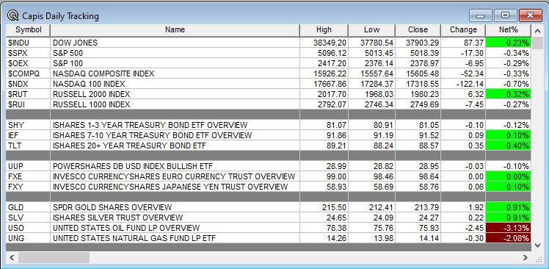The image size is (549, 269).
Task: Maximize the Capis Daily Tracking window
Action: tap(505, 15)
